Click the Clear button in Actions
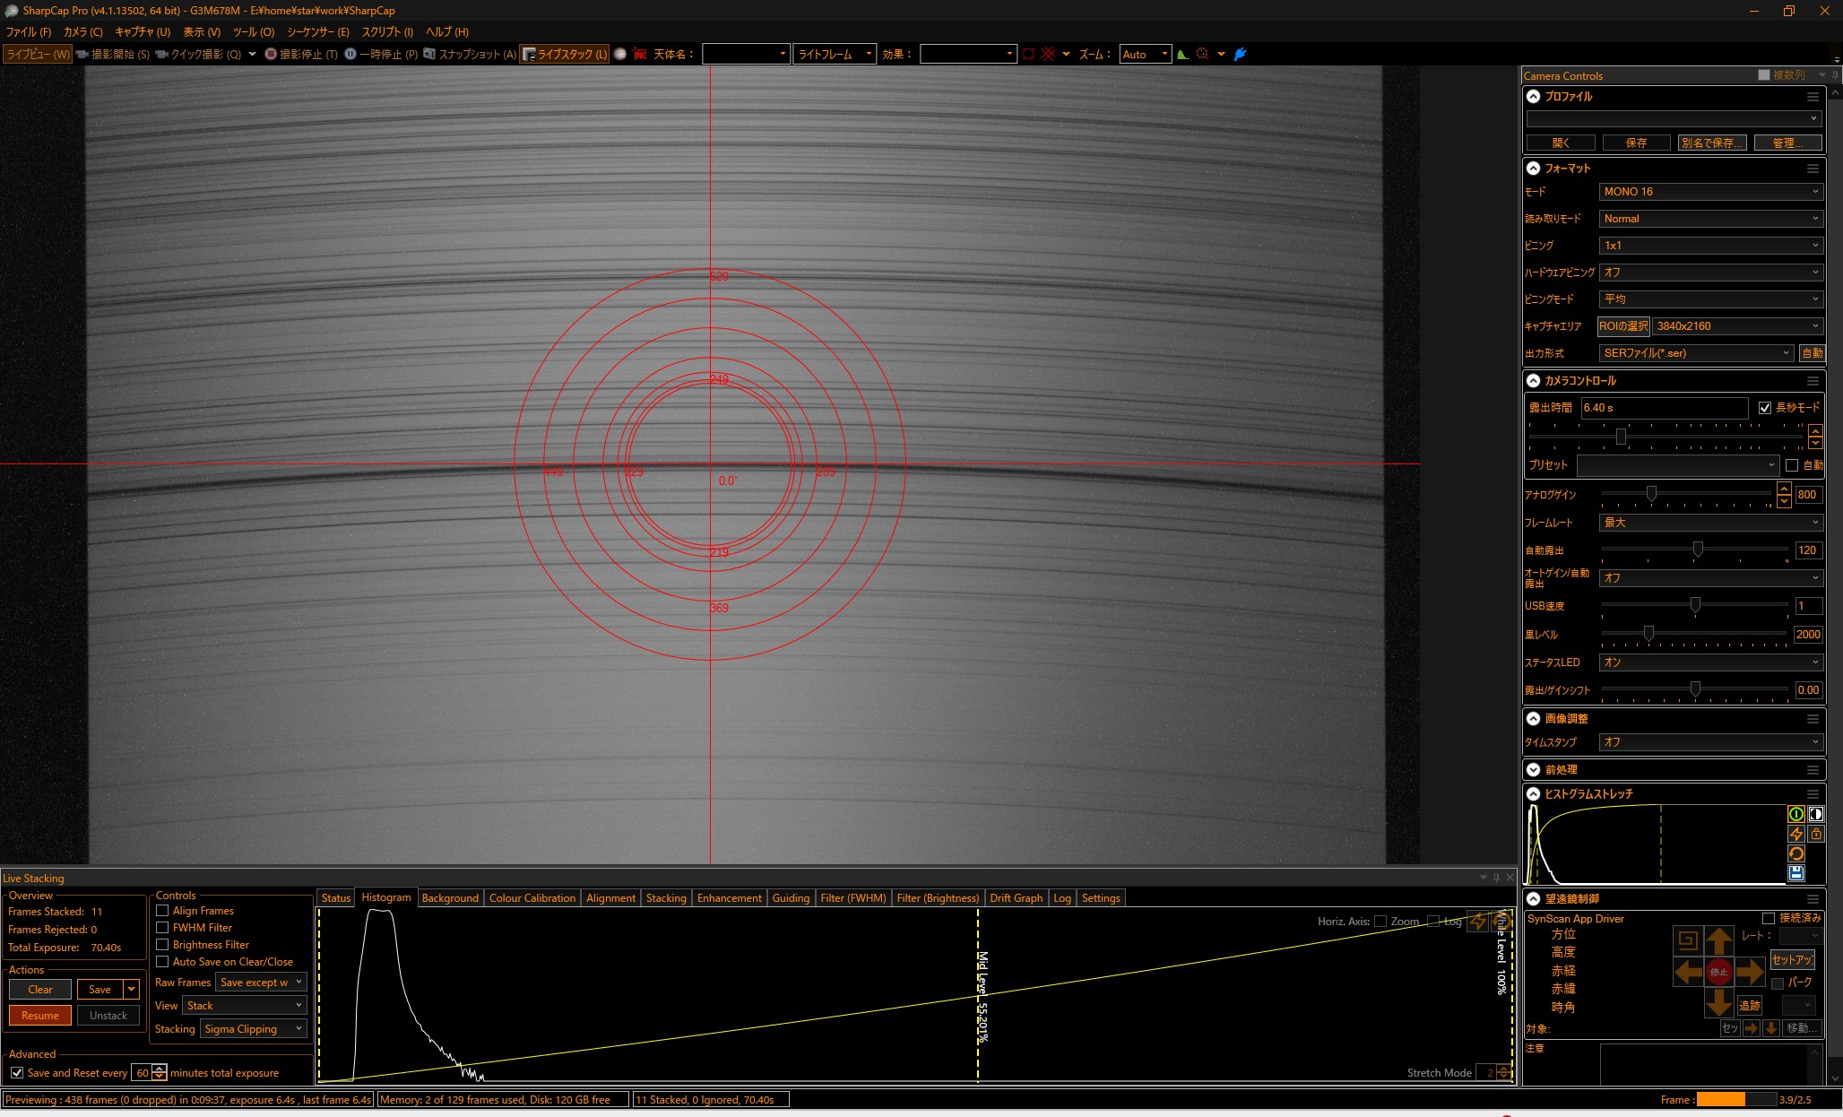The width and height of the screenshot is (1843, 1117). (x=40, y=990)
